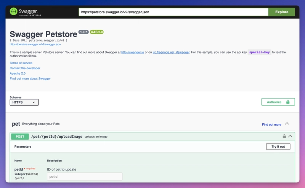The image size is (305, 188).
Task: Click the 1.0.7 version badge
Action: (x=83, y=32)
